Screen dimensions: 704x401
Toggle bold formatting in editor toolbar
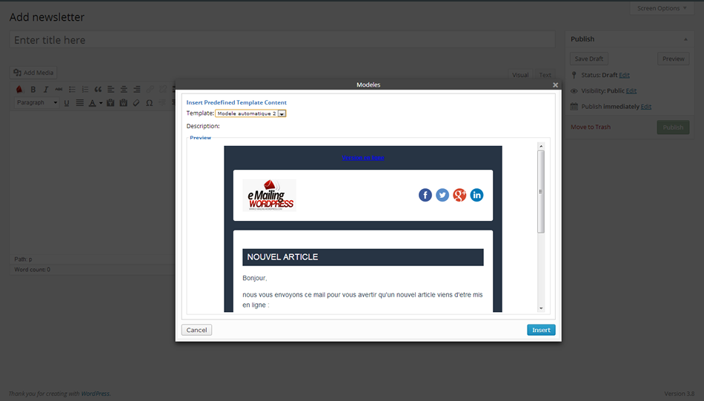[x=33, y=90]
